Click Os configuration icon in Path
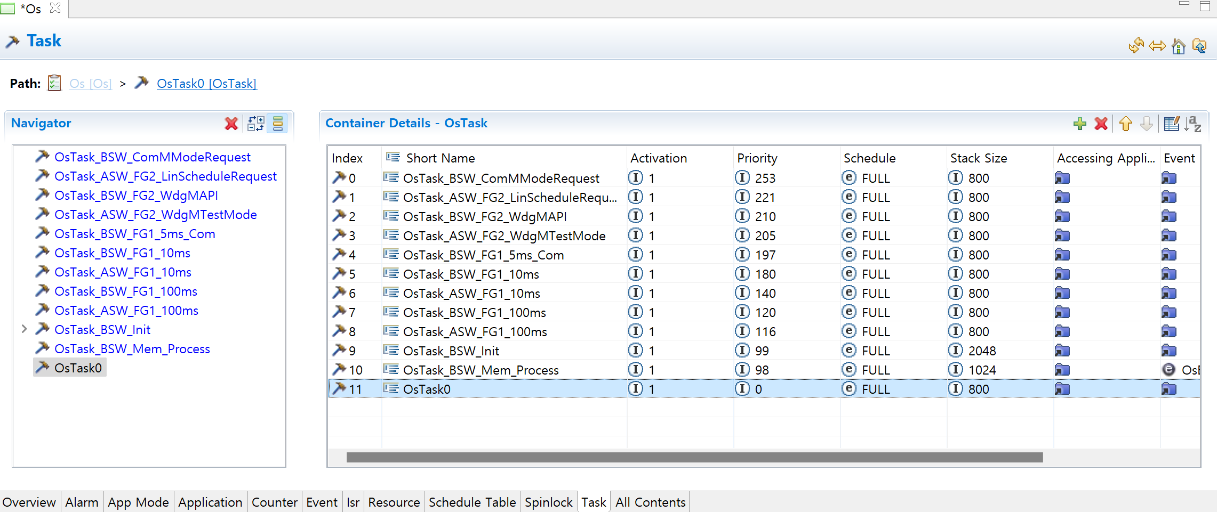This screenshot has width=1217, height=512. pyautogui.click(x=54, y=83)
